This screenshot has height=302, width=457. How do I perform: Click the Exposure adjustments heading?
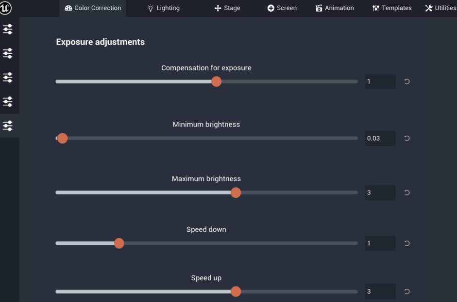click(x=100, y=42)
